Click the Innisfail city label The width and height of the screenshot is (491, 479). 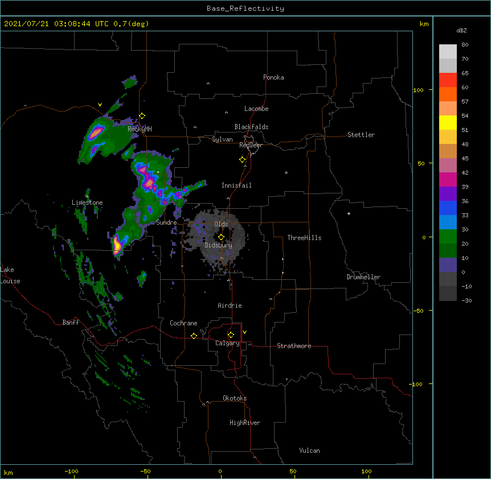coord(236,185)
